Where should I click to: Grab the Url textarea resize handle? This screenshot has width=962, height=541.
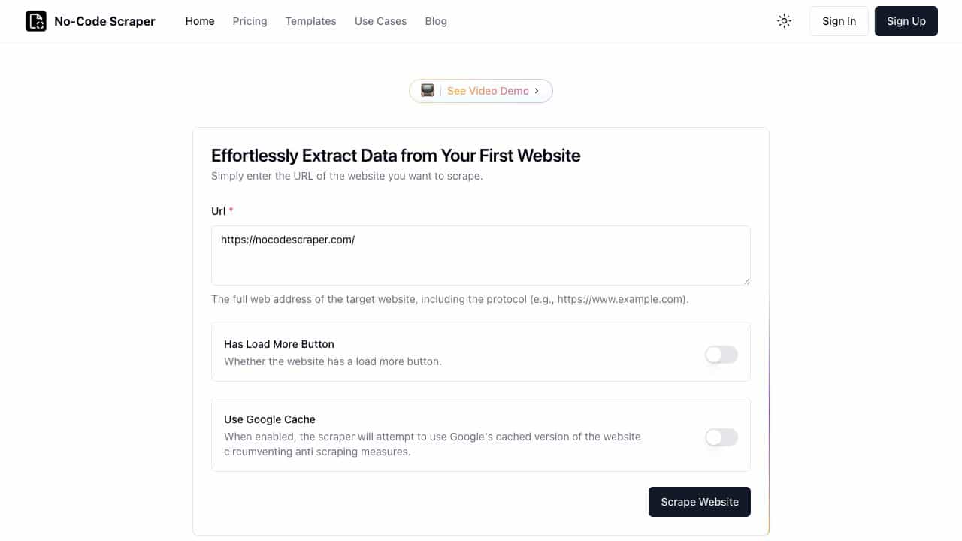[x=746, y=281]
